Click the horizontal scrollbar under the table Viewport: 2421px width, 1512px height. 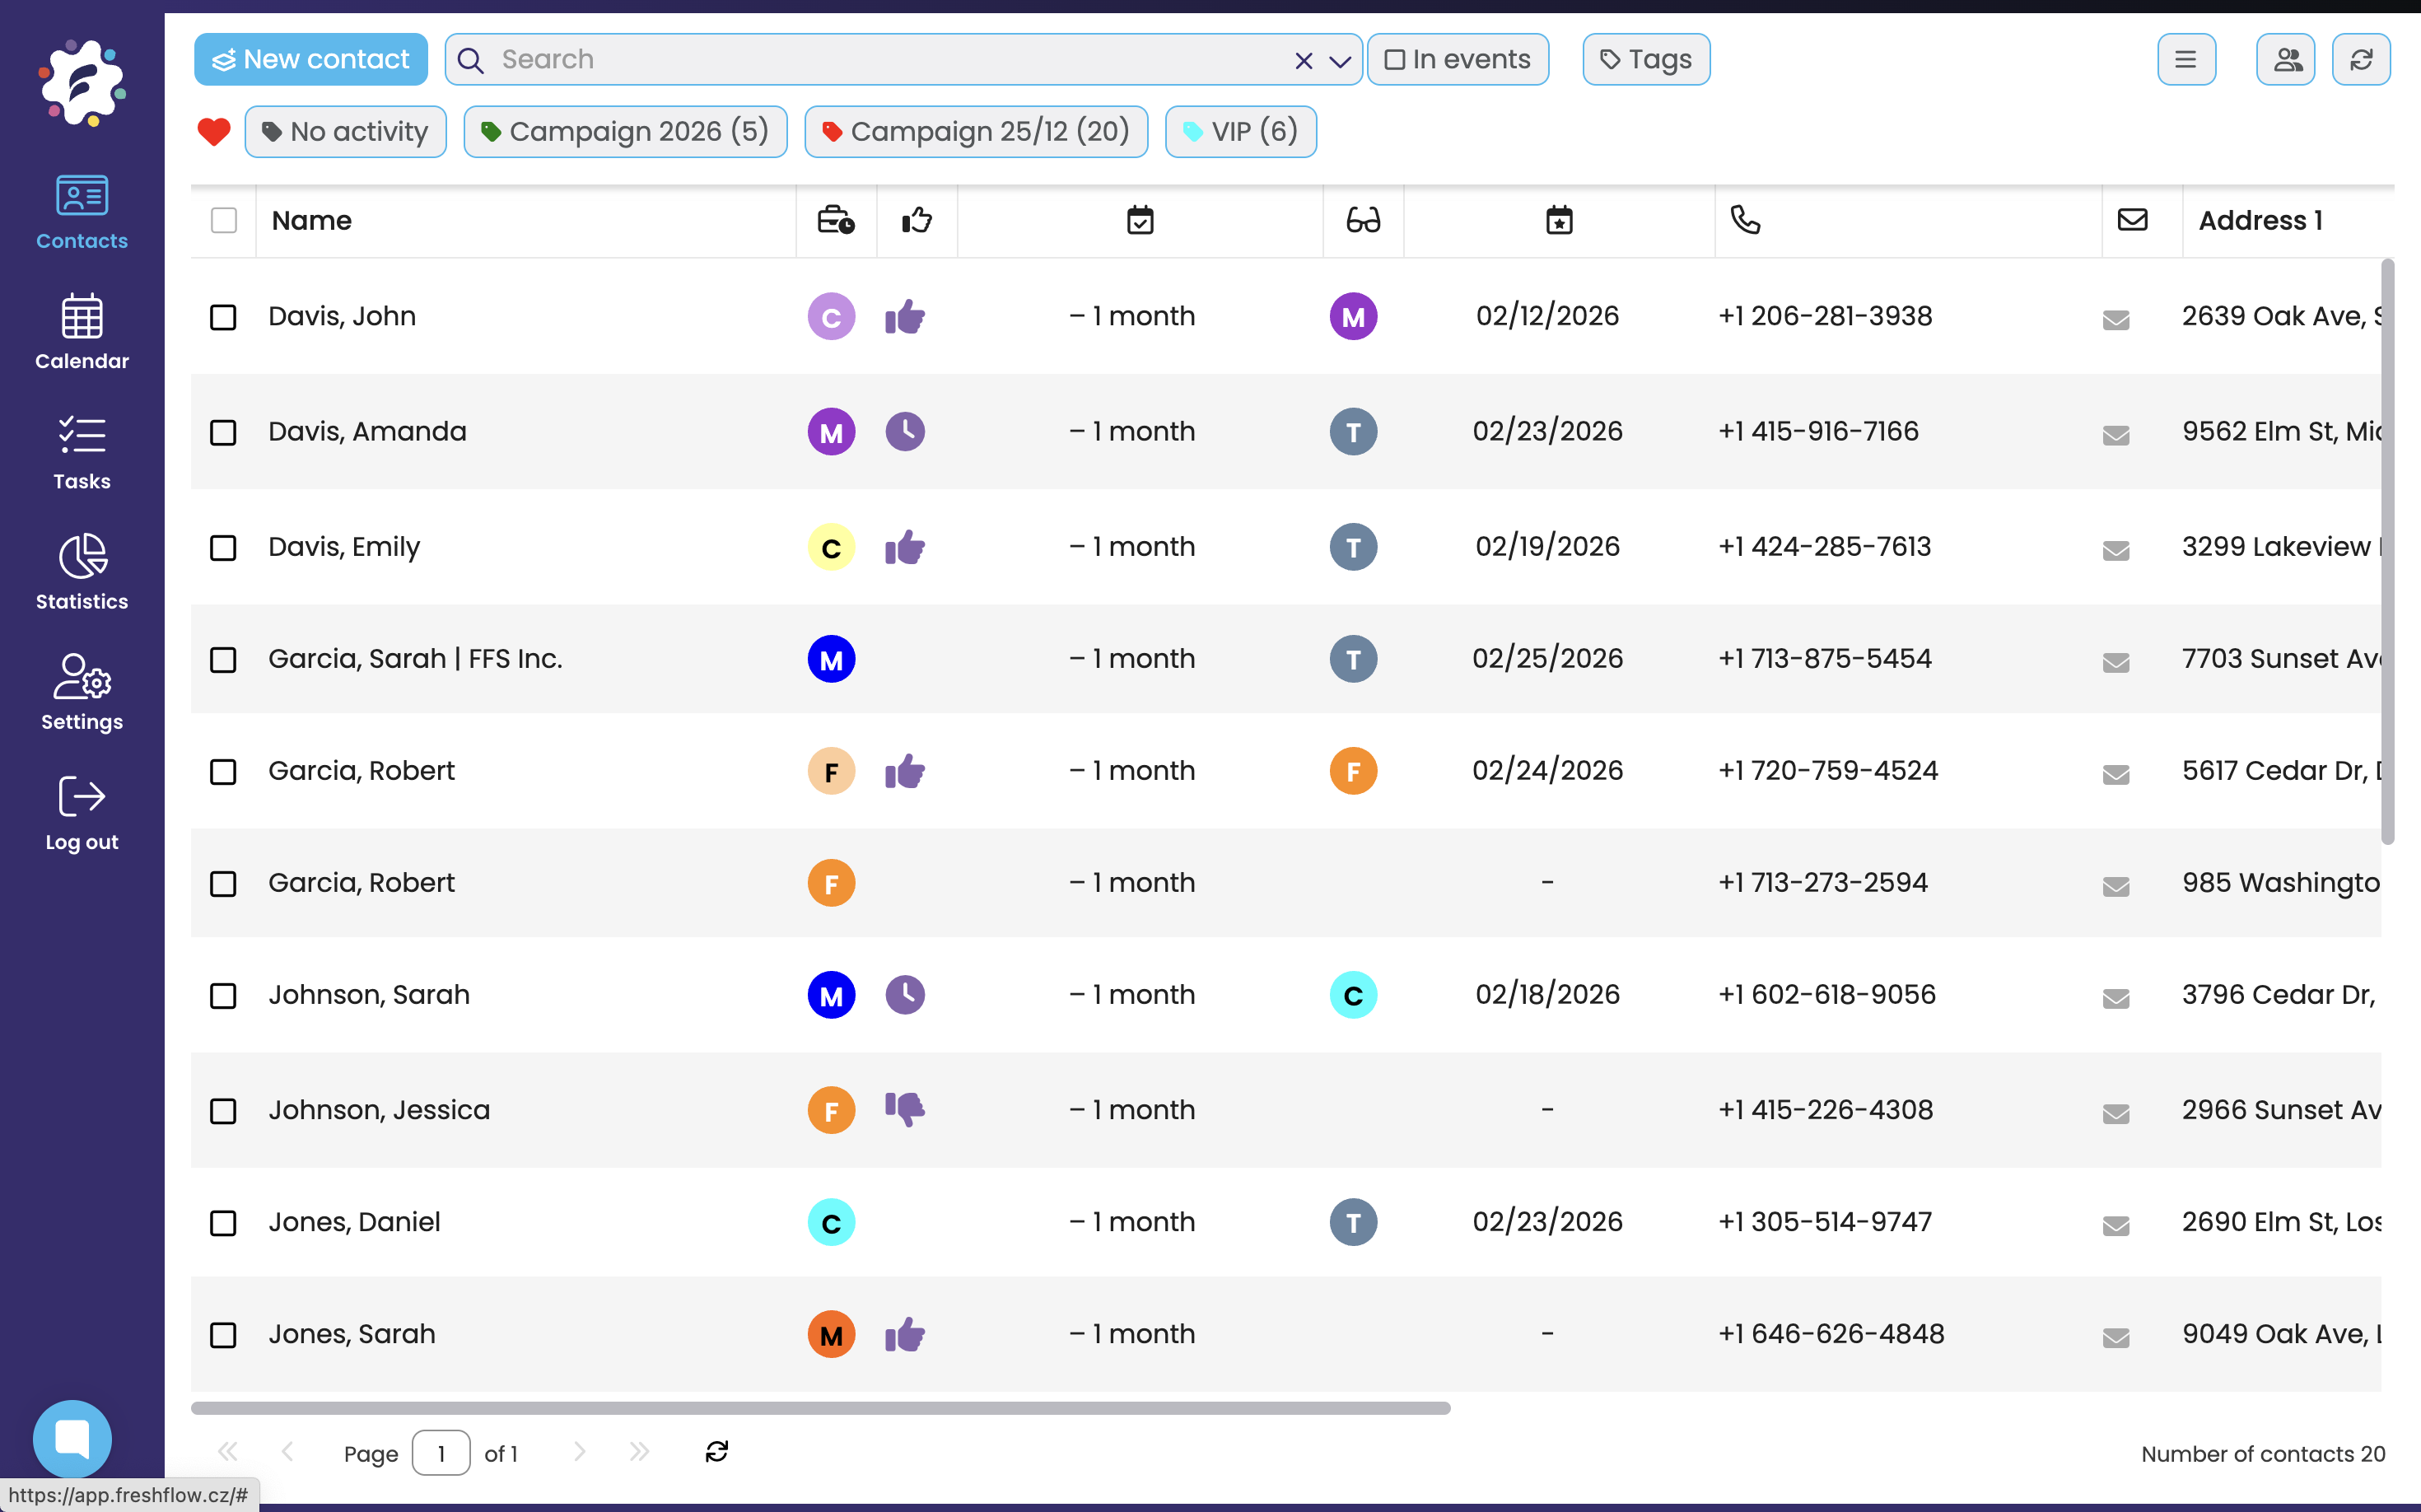(820, 1408)
